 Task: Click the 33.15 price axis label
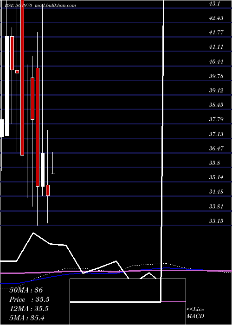tap(216, 221)
